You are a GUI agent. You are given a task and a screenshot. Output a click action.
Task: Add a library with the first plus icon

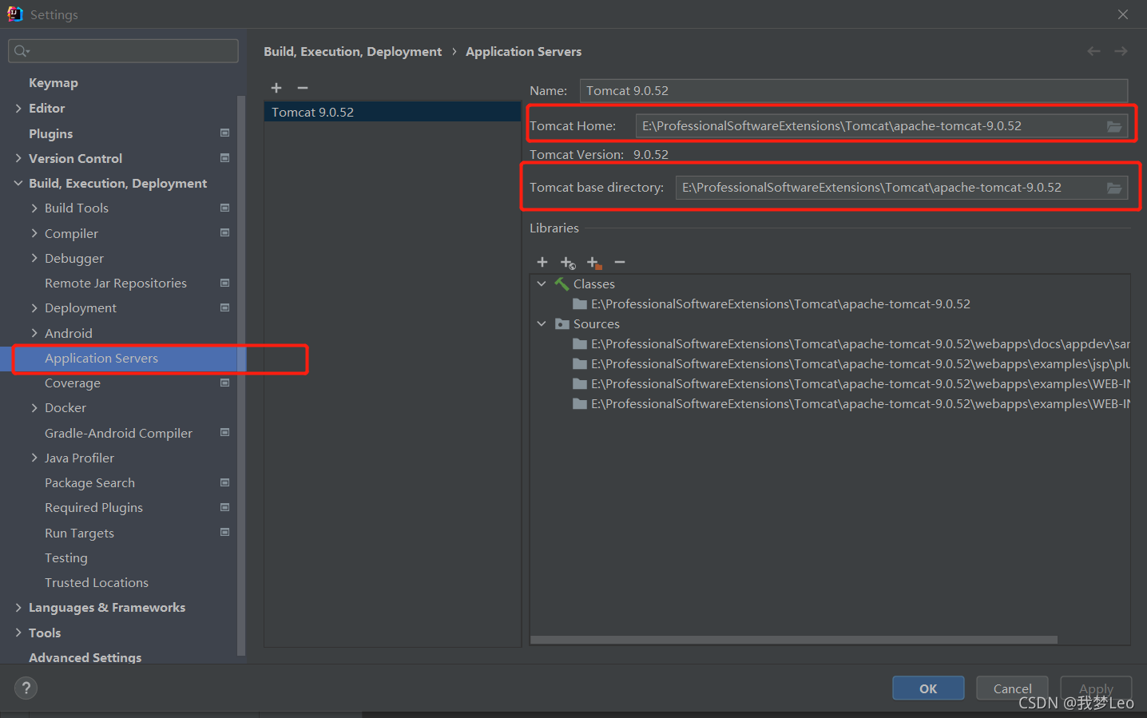tap(542, 262)
